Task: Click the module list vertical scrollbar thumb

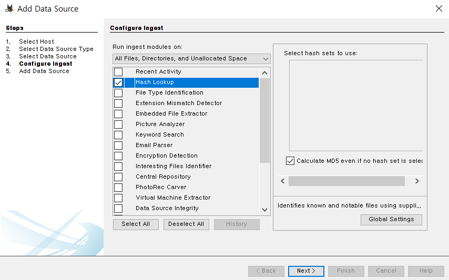Action: (x=264, y=120)
